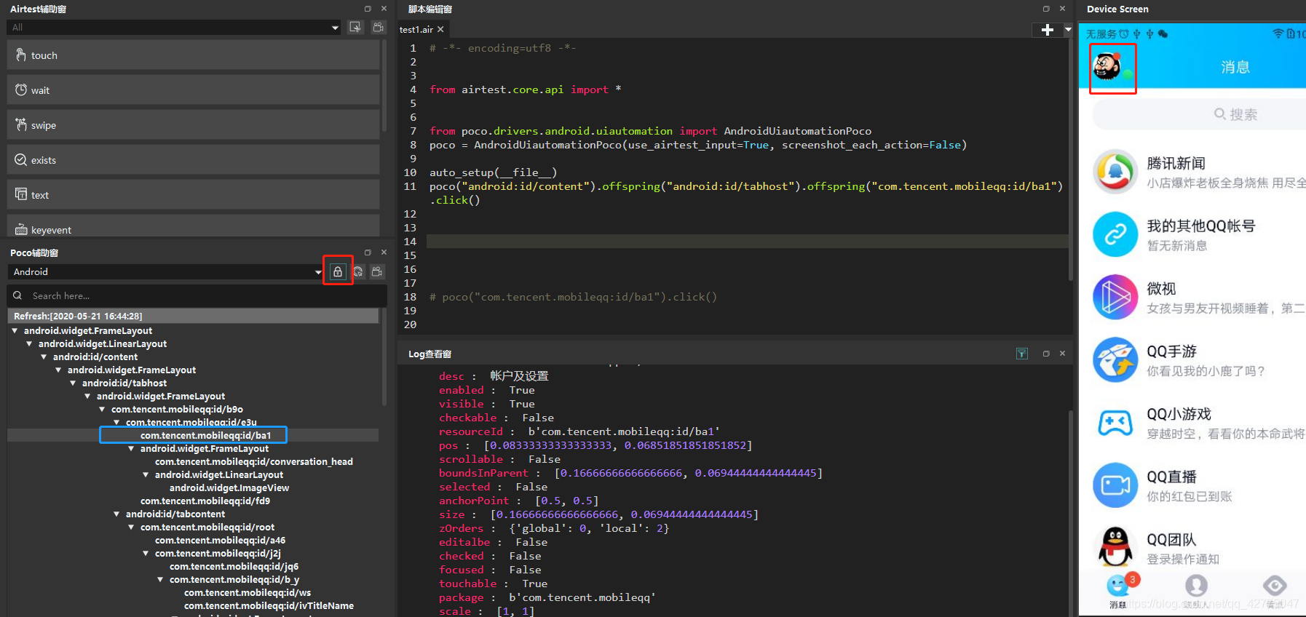Click the Refresh timestamp header row
The height and width of the screenshot is (617, 1306).
point(193,316)
